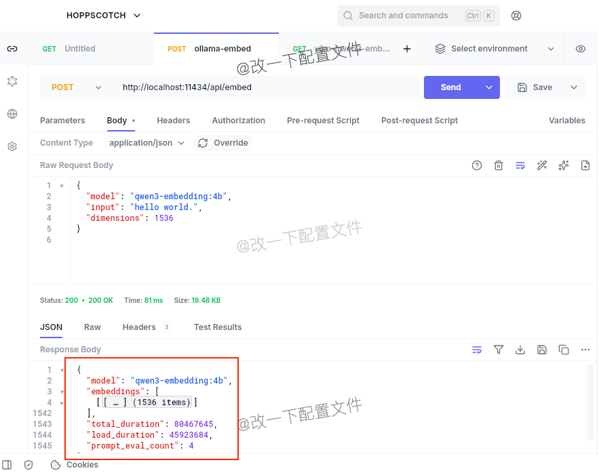Toggle the environment quick peek eye icon
Viewport: 599px width, 473px height.
581,49
